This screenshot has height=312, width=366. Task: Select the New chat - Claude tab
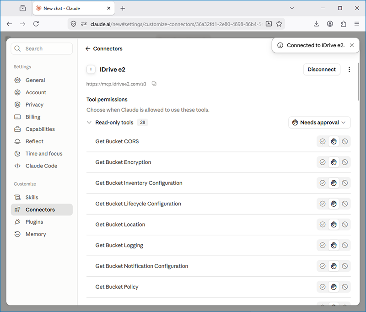(x=74, y=8)
